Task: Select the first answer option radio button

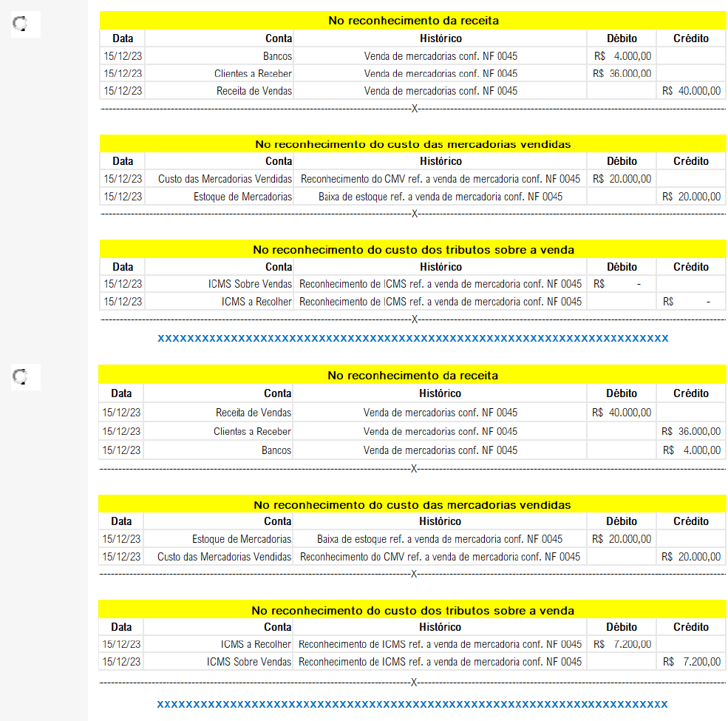Action: [20, 24]
